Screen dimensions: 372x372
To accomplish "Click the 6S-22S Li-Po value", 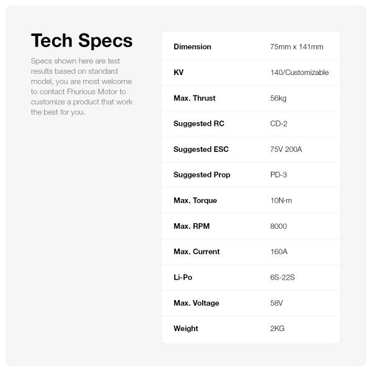I will click(282, 277).
